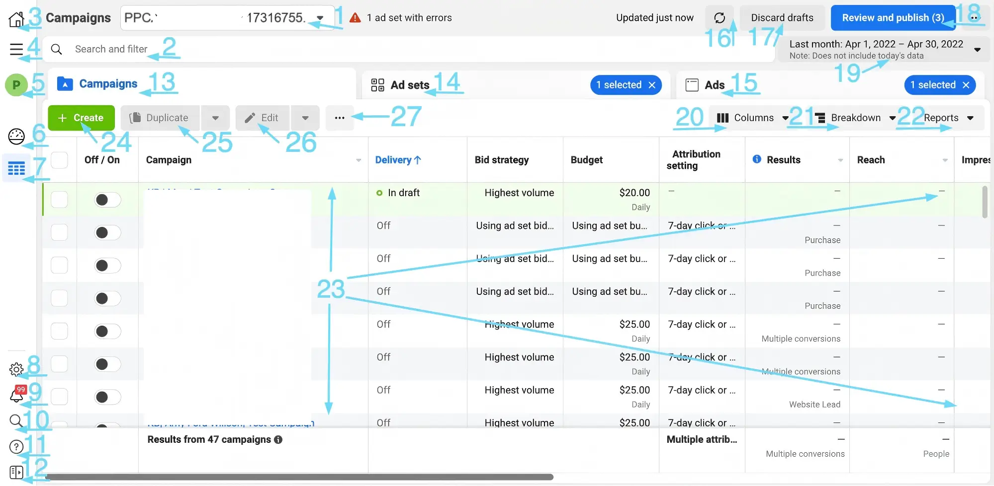994x486 pixels.
Task: Click the Help question mark icon
Action: 16,447
